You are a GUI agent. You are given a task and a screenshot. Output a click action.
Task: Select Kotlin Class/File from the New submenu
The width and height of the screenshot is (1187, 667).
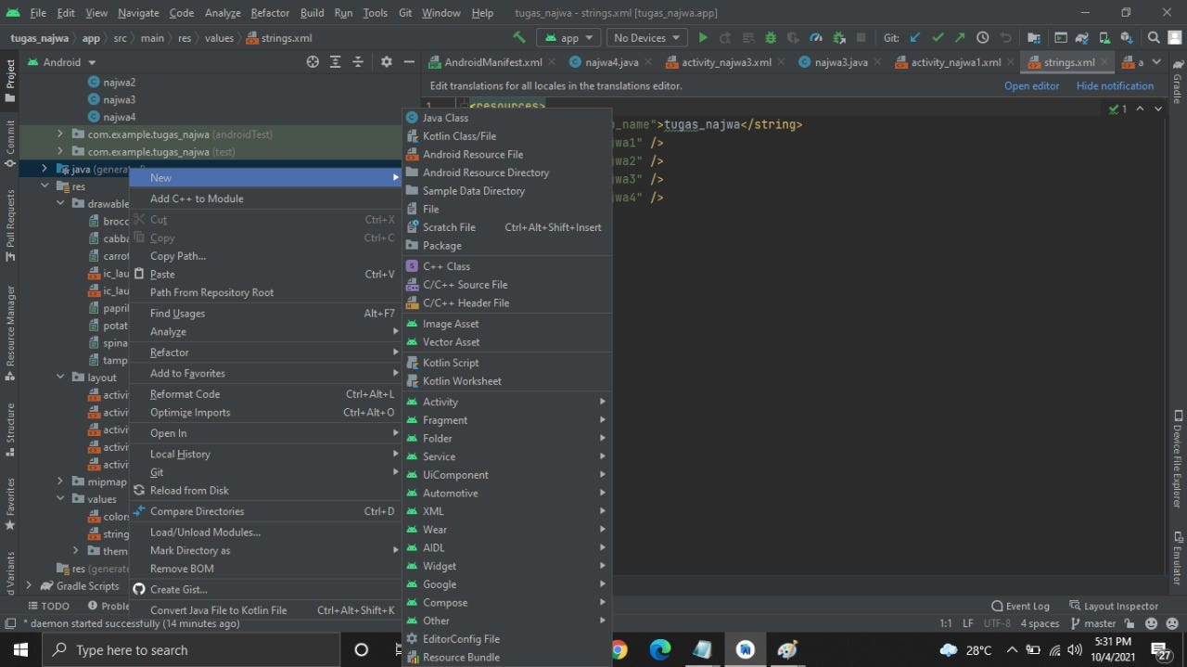point(460,135)
